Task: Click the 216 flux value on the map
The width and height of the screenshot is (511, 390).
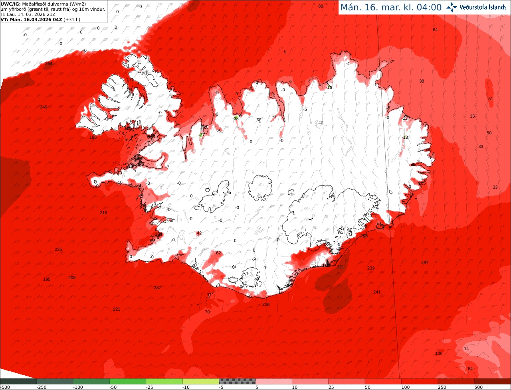Action: (103, 213)
